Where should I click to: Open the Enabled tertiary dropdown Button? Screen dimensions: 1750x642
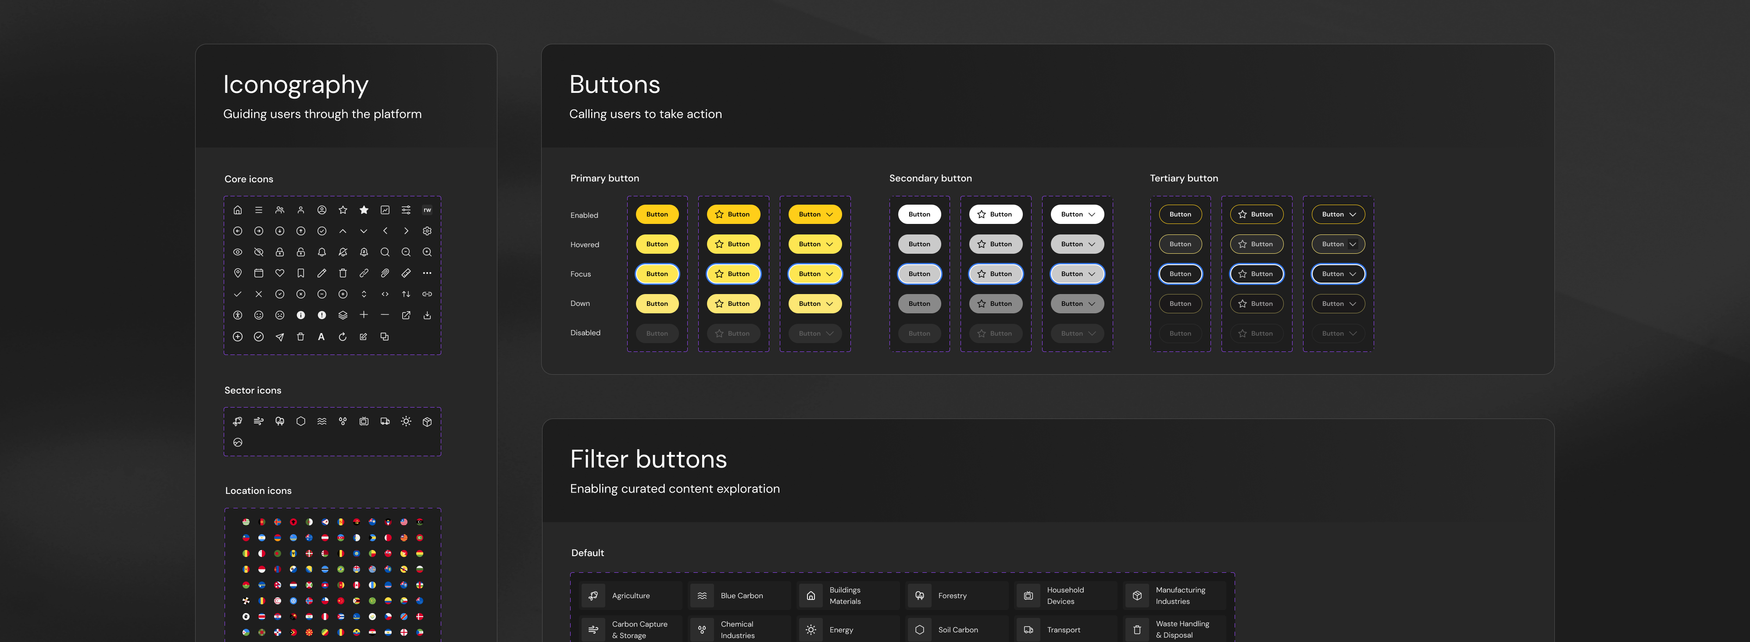click(x=1338, y=214)
